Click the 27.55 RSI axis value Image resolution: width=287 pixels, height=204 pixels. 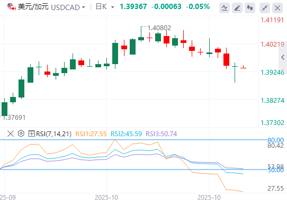[x=275, y=189]
